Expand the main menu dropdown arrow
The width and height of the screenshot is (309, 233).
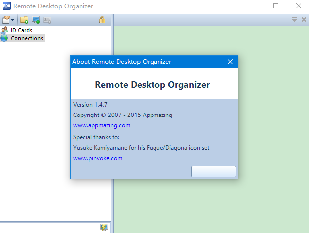pos(13,20)
